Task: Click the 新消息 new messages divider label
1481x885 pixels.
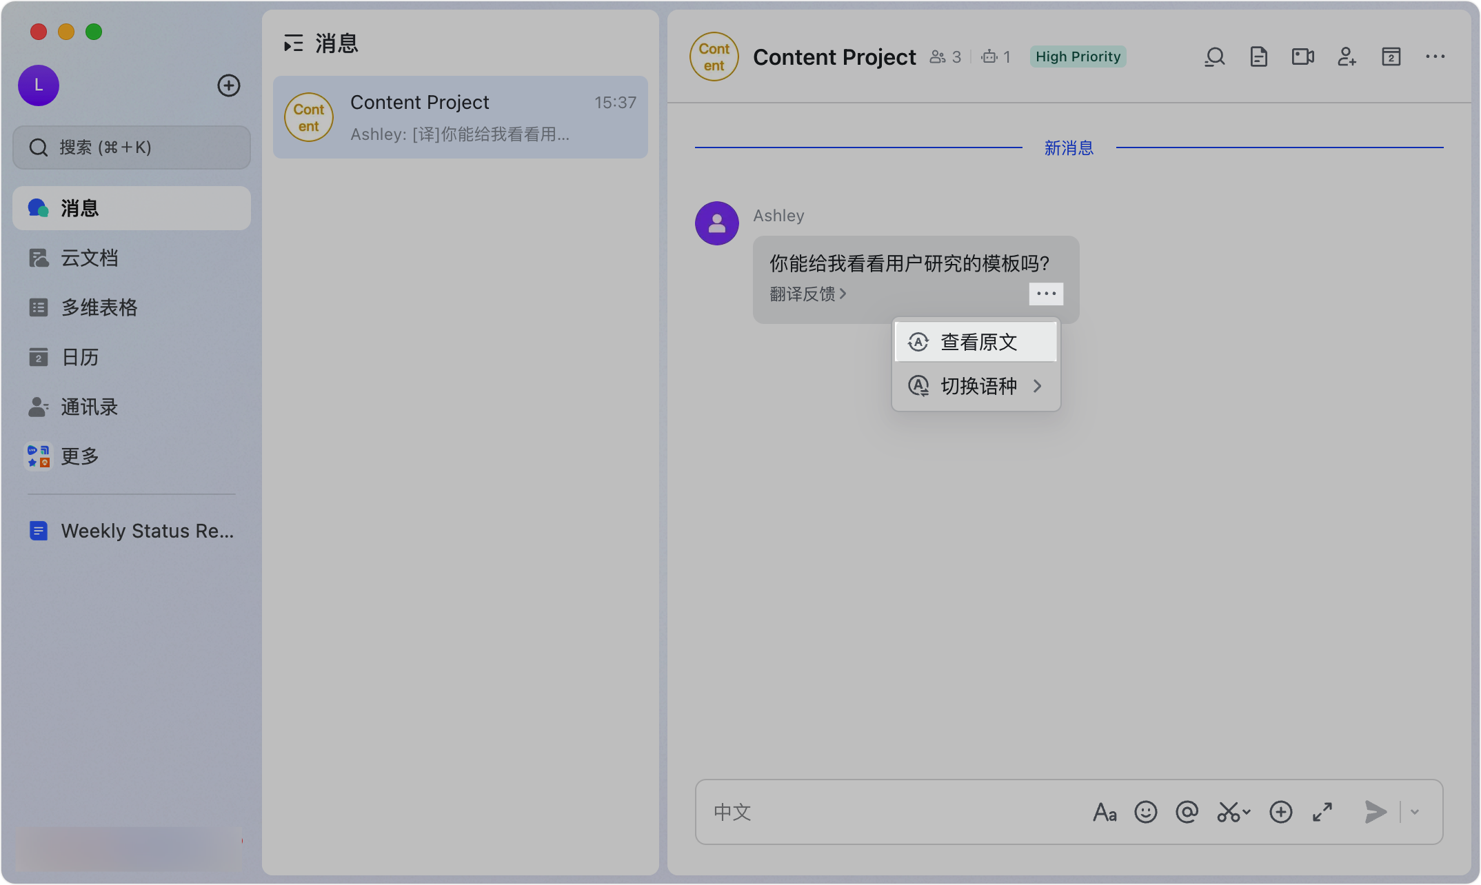Action: pos(1069,147)
